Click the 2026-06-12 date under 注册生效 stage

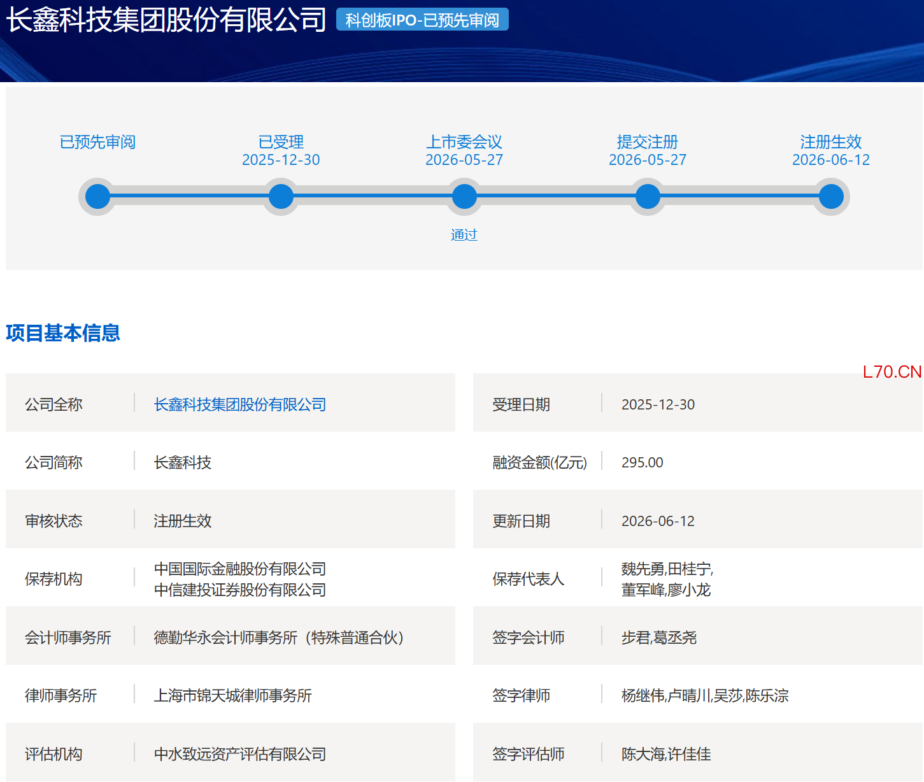coord(831,160)
